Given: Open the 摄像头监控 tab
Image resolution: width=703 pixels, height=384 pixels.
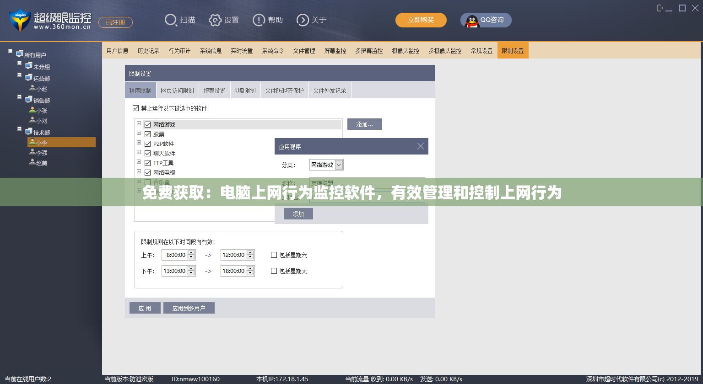Looking at the screenshot, I should click(406, 51).
